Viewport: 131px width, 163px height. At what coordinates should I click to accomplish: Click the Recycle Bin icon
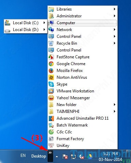[51, 43]
